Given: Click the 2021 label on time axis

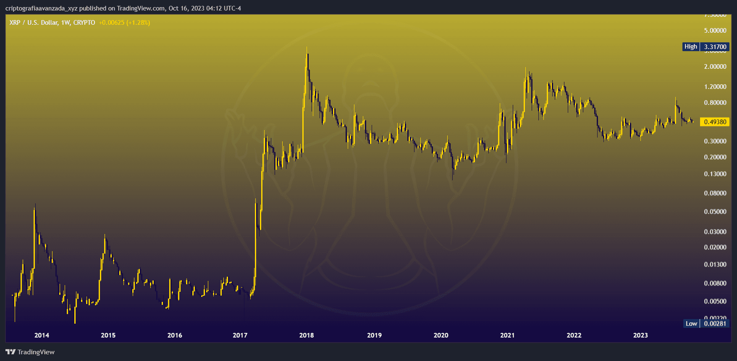Looking at the screenshot, I should (x=507, y=335).
